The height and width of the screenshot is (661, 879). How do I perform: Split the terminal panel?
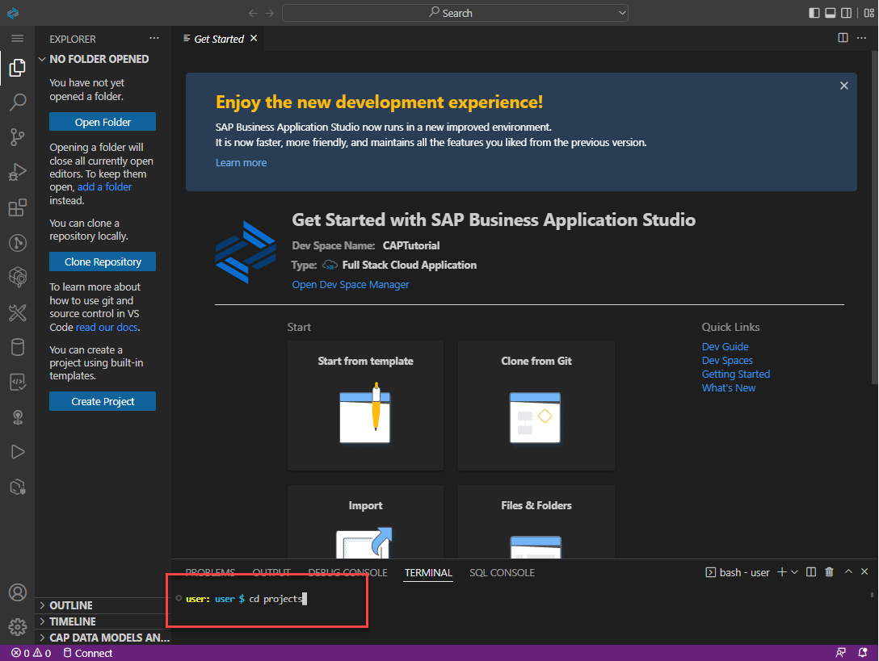pyautogui.click(x=810, y=572)
